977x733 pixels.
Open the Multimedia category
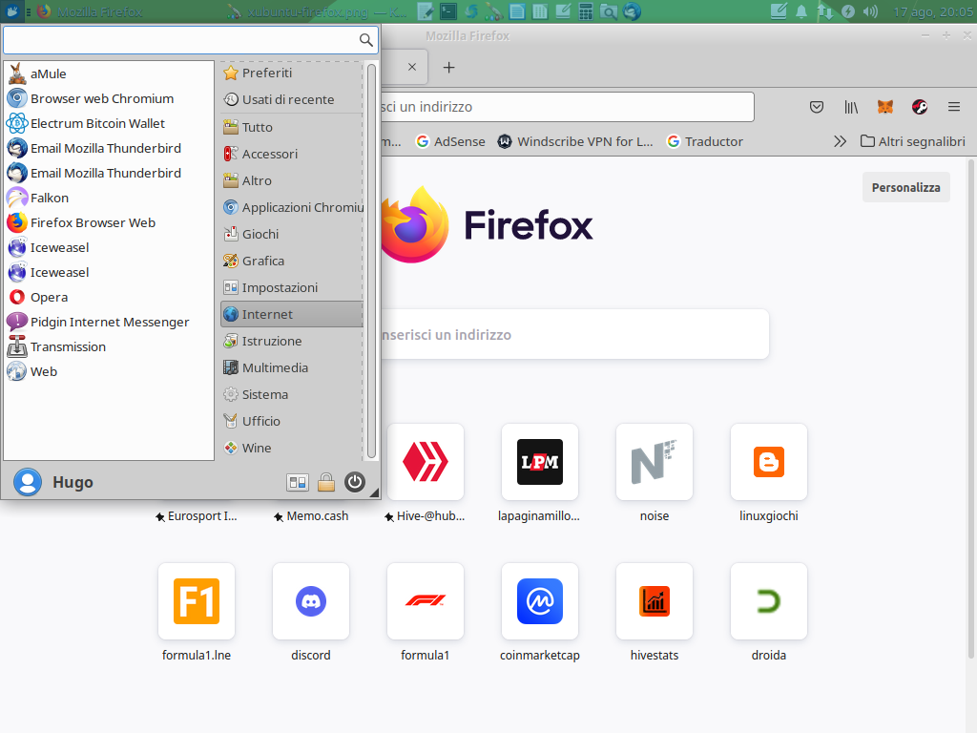point(292,367)
